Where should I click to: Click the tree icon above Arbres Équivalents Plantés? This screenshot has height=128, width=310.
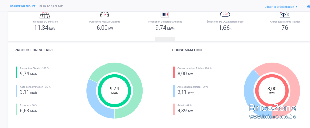point(285,14)
